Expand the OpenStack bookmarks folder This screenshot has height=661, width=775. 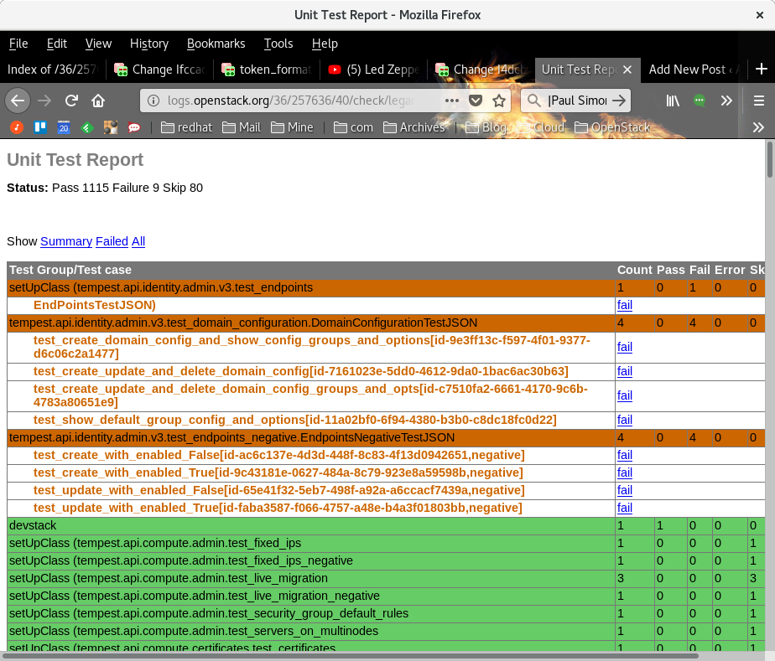click(612, 127)
